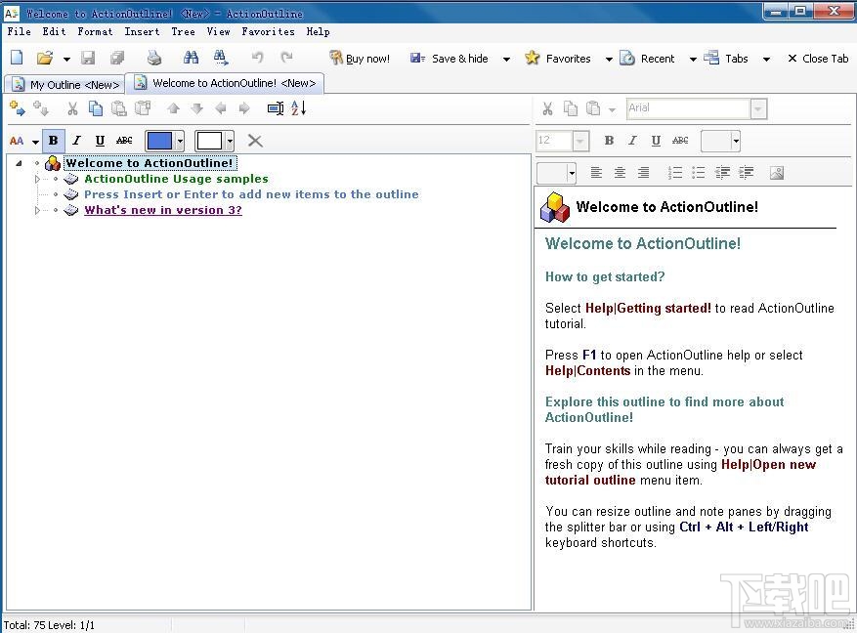Paste item in tree toolbar
This screenshot has height=633, width=857.
pyautogui.click(x=118, y=108)
